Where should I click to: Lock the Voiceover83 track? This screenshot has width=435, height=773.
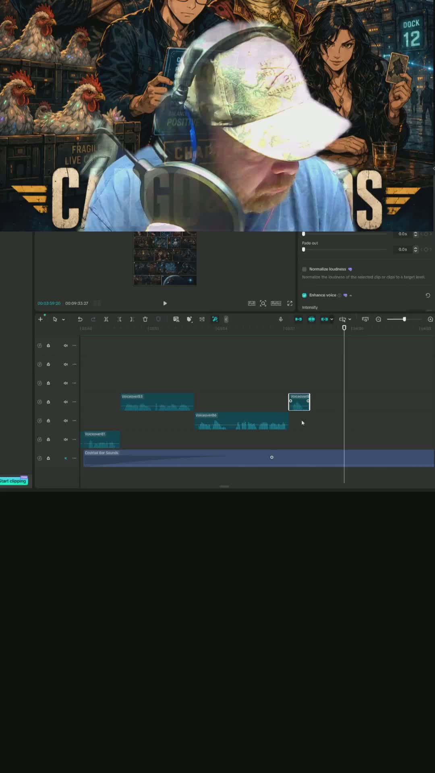coord(48,402)
